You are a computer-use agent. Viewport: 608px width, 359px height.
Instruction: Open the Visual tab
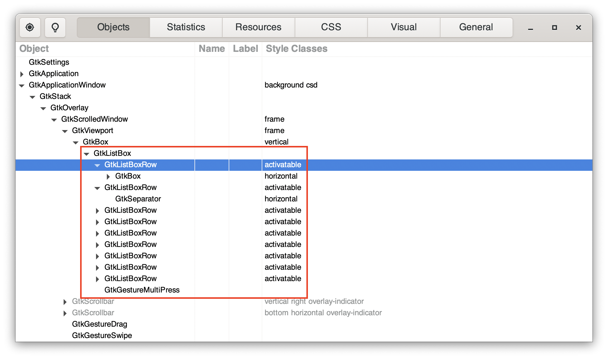[x=404, y=27]
